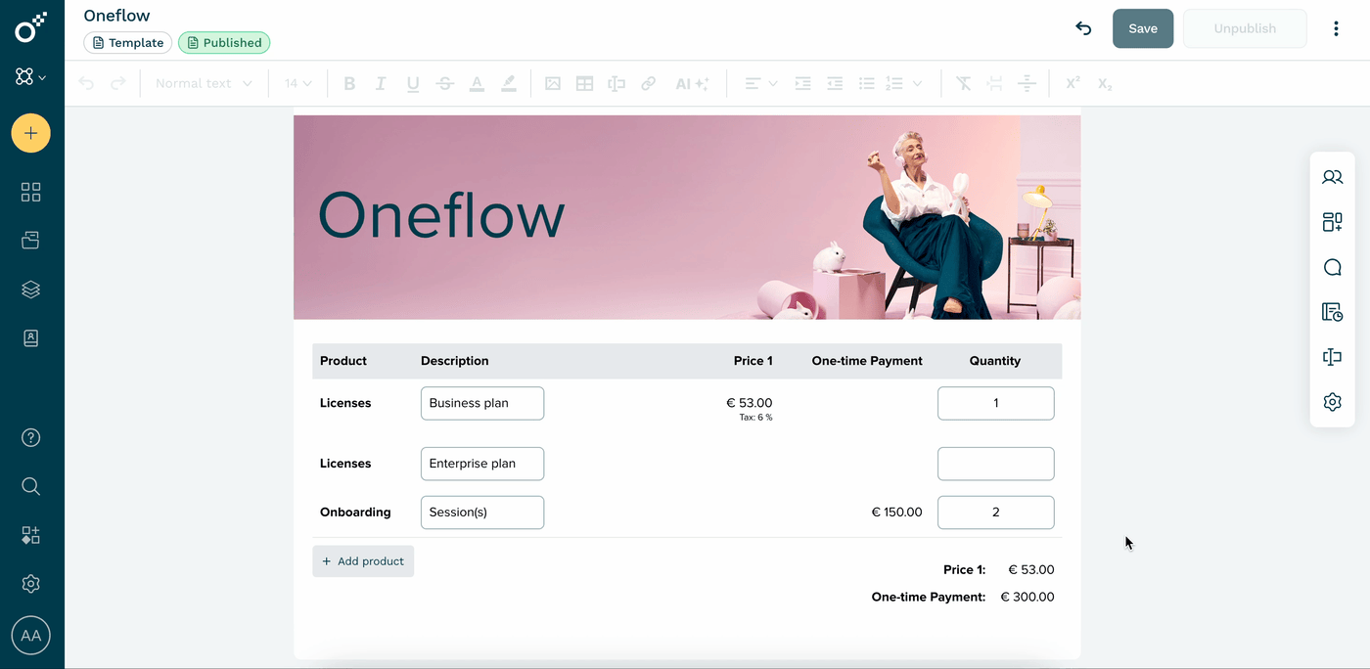The image size is (1370, 669).
Task: Toggle strikethrough formatting
Action: coord(445,84)
